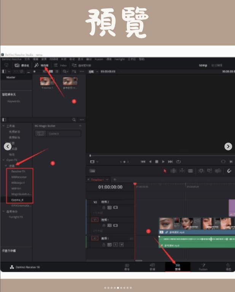Open the Fusion menu in menu bar
The width and height of the screenshot is (235, 292).
99,59
